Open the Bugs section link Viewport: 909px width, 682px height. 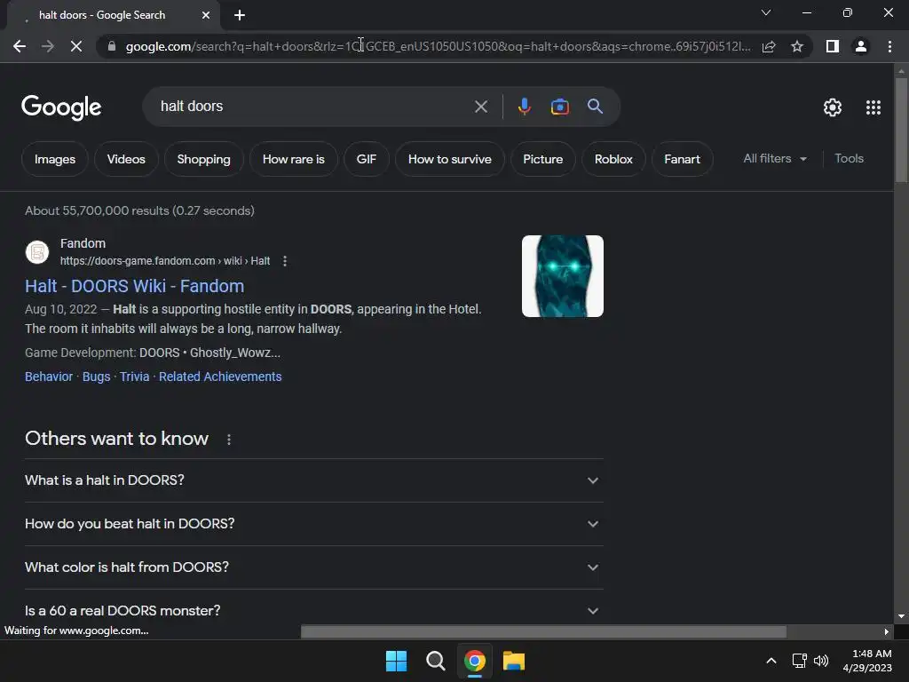pos(96,377)
